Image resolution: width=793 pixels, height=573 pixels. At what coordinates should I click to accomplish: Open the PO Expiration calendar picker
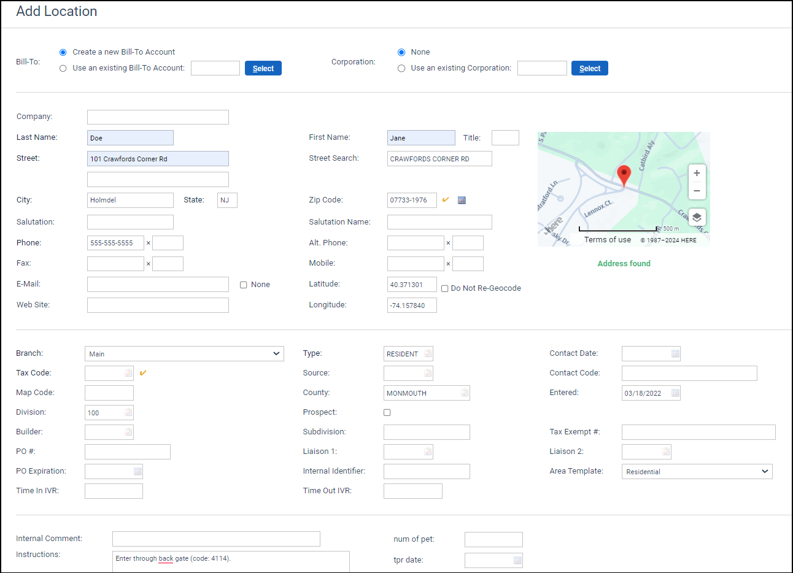pyautogui.click(x=136, y=471)
